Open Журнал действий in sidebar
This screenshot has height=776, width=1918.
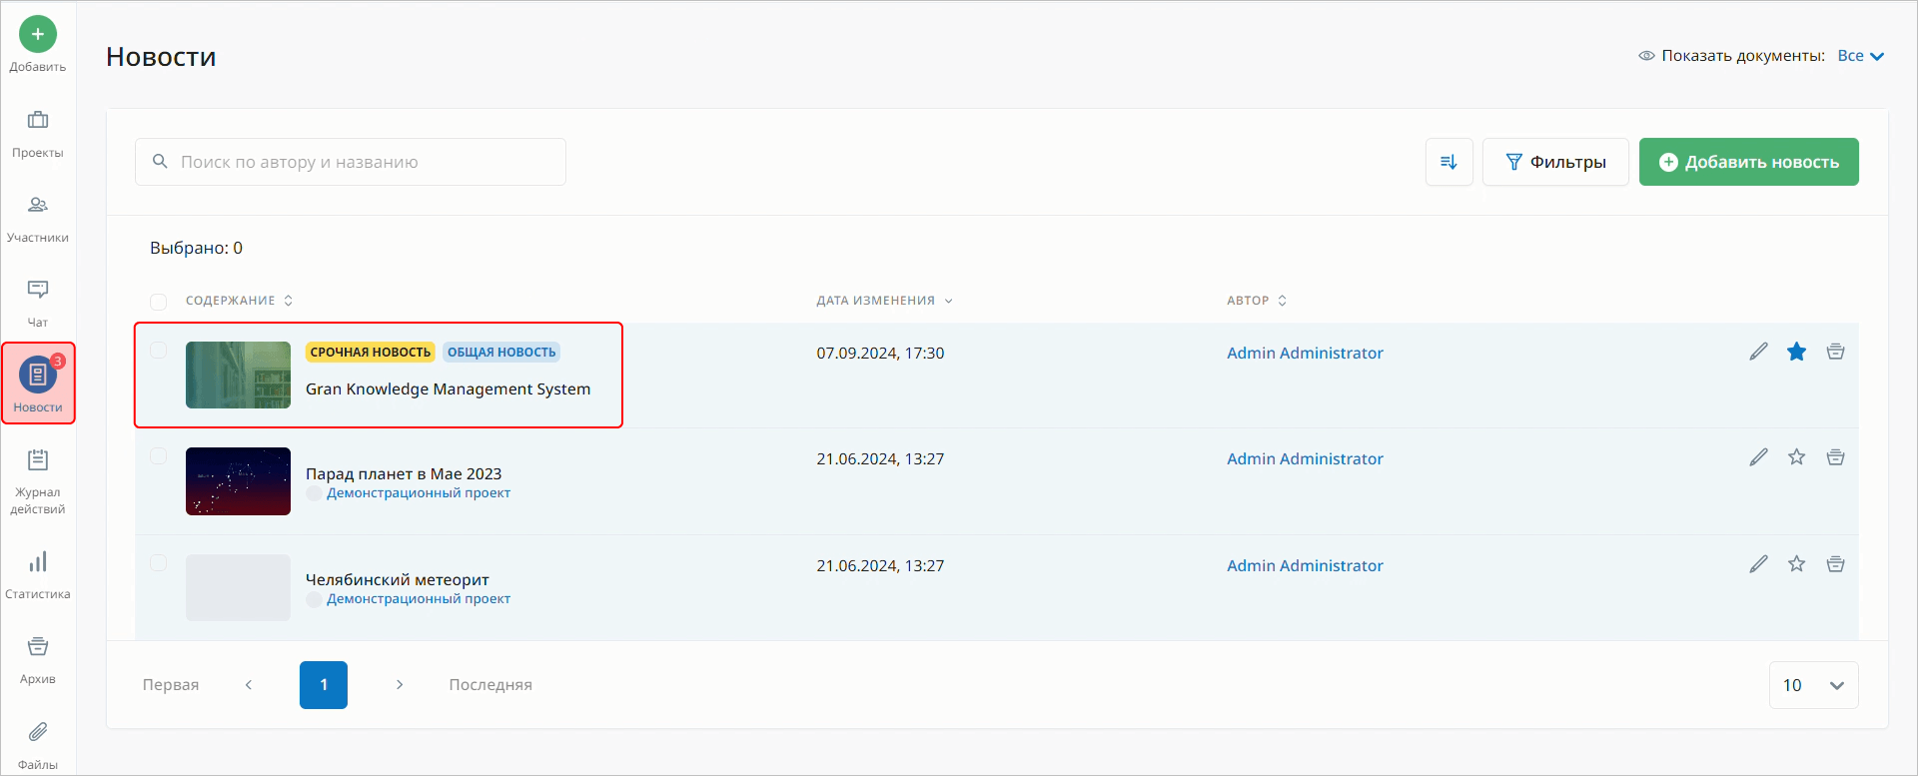point(38,481)
